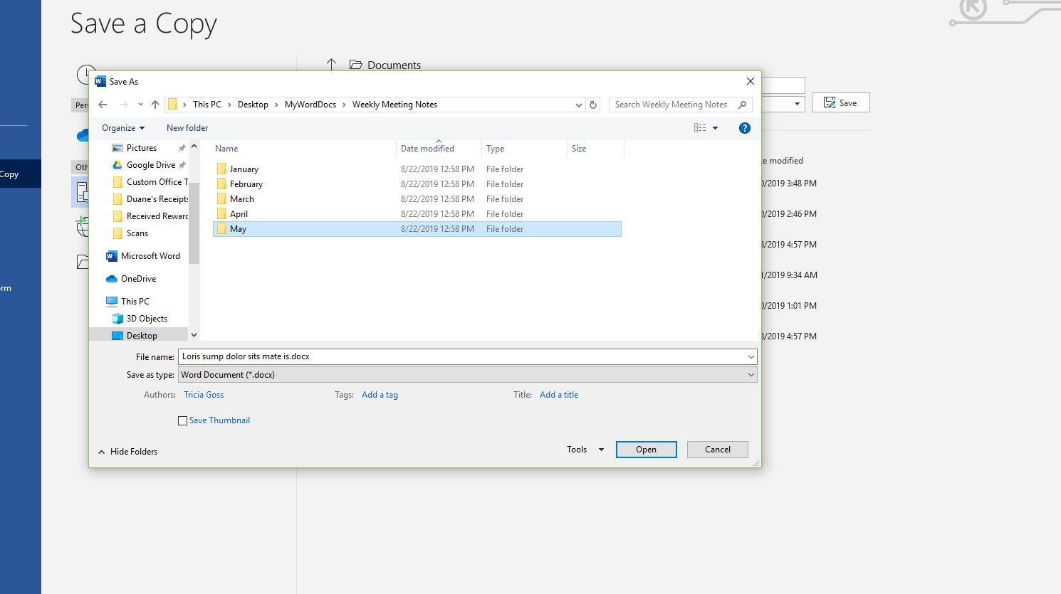The height and width of the screenshot is (594, 1061).
Task: Click navigation pane scroll up arrow
Action: tap(194, 147)
